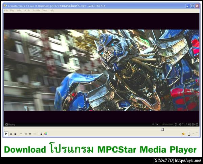Rewind the video
Screen dimensions: 203x164
coord(25,134)
